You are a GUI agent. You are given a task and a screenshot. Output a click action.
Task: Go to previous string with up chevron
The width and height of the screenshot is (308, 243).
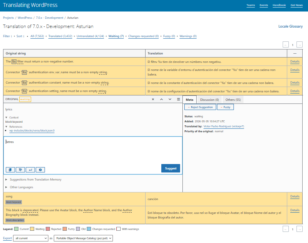pyautogui.click(x=161, y=99)
